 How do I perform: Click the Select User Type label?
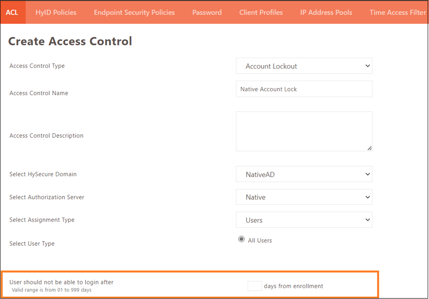32,244
